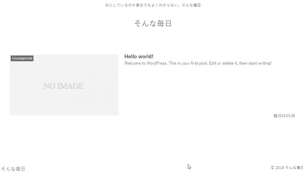Image resolution: width=303 pixels, height=175 pixels.
Task: Click the © symbol in the footer copyright
Action: click(273, 167)
